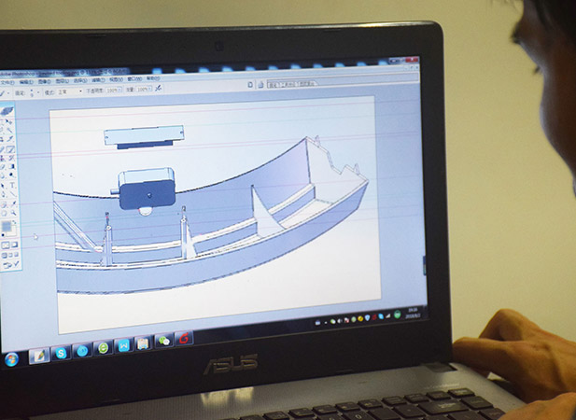The width and height of the screenshot is (576, 420).
Task: Click the system tray clock
Action: (414, 313)
